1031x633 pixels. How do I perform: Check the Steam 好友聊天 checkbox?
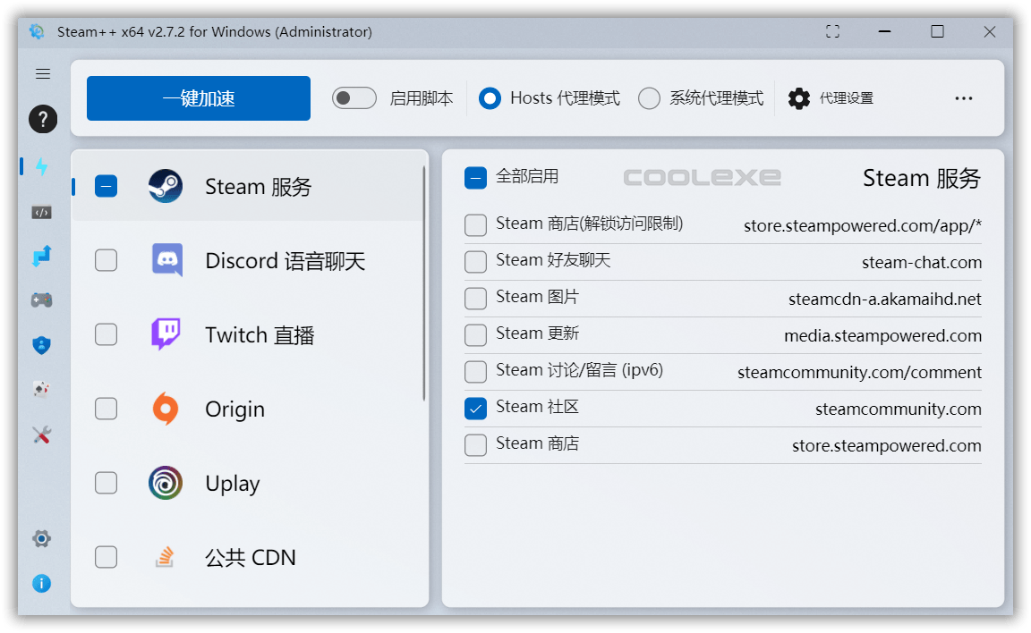click(x=475, y=262)
